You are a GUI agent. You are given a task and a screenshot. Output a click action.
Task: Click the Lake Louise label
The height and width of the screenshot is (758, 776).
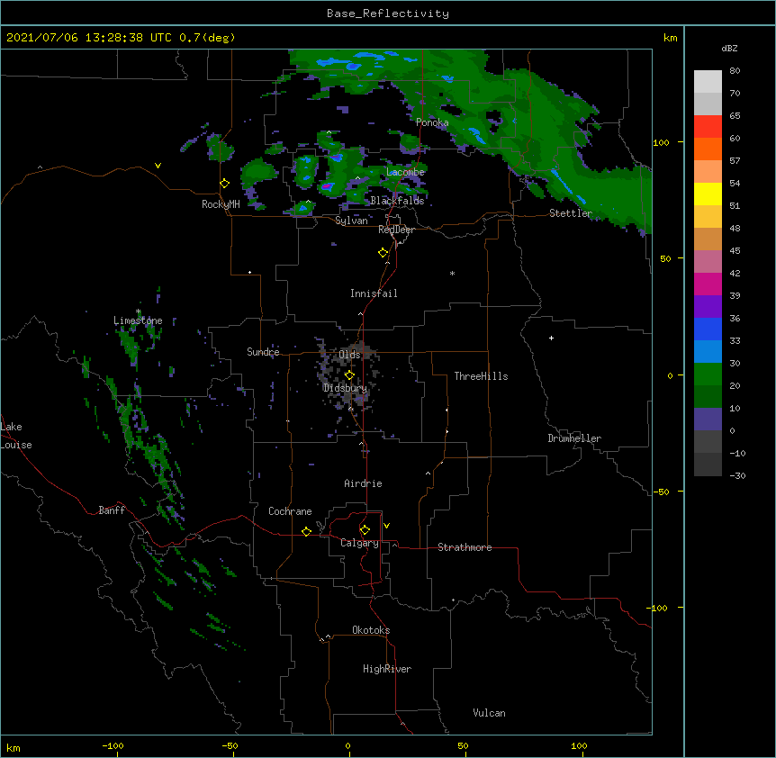tap(16, 436)
